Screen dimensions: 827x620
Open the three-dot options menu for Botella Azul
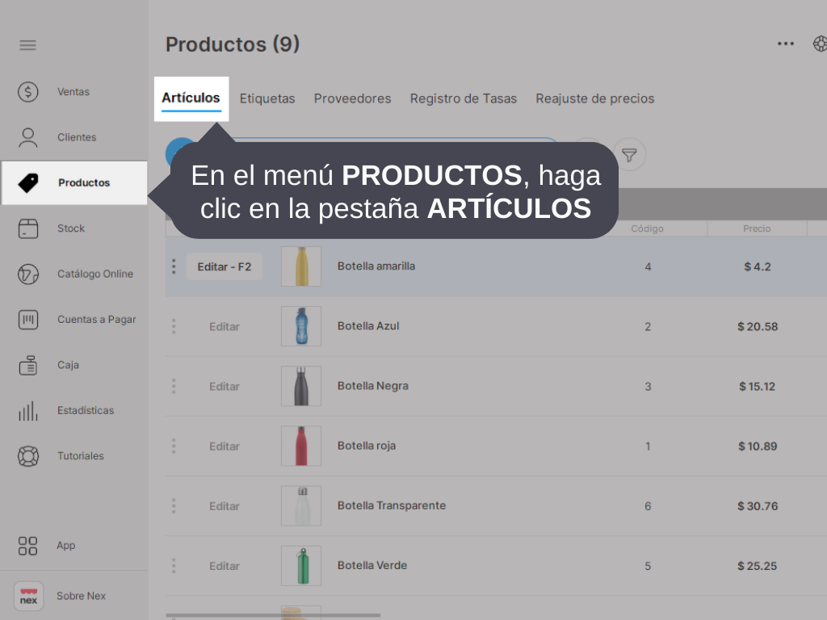click(x=174, y=326)
